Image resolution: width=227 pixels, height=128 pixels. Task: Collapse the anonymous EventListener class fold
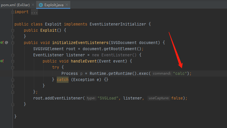click(x=13, y=55)
